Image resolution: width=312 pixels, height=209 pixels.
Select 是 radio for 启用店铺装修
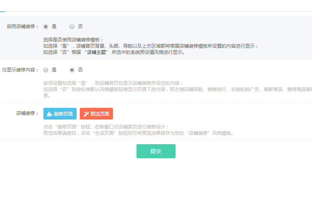[46, 27]
